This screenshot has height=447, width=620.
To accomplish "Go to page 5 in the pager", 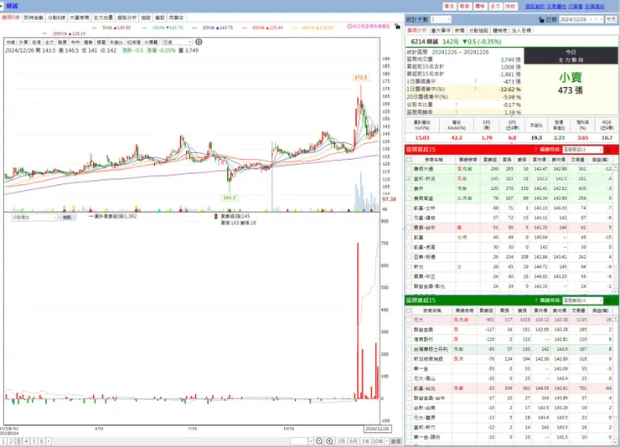I will point(34,441).
